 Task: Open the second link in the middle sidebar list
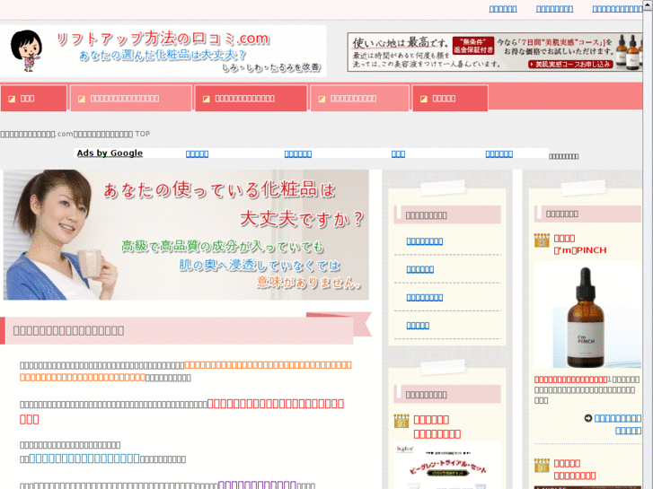tap(419, 270)
